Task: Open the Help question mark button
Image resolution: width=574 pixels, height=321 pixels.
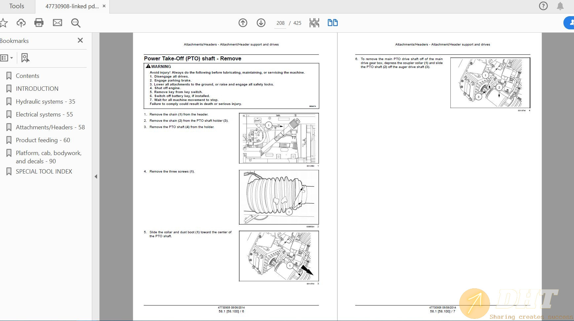Action: pos(543,6)
